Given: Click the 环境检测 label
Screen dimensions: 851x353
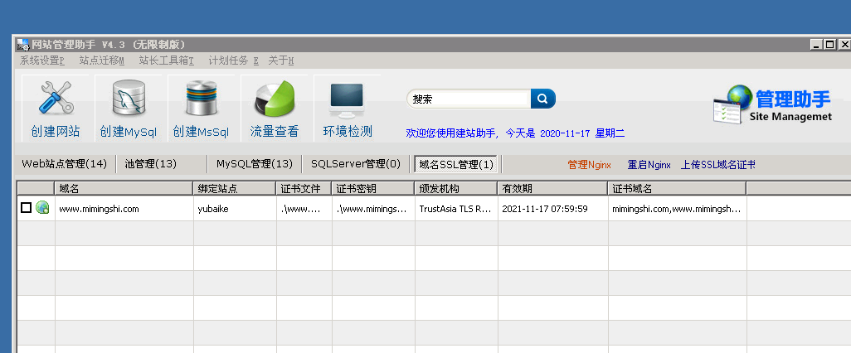Looking at the screenshot, I should pos(348,131).
